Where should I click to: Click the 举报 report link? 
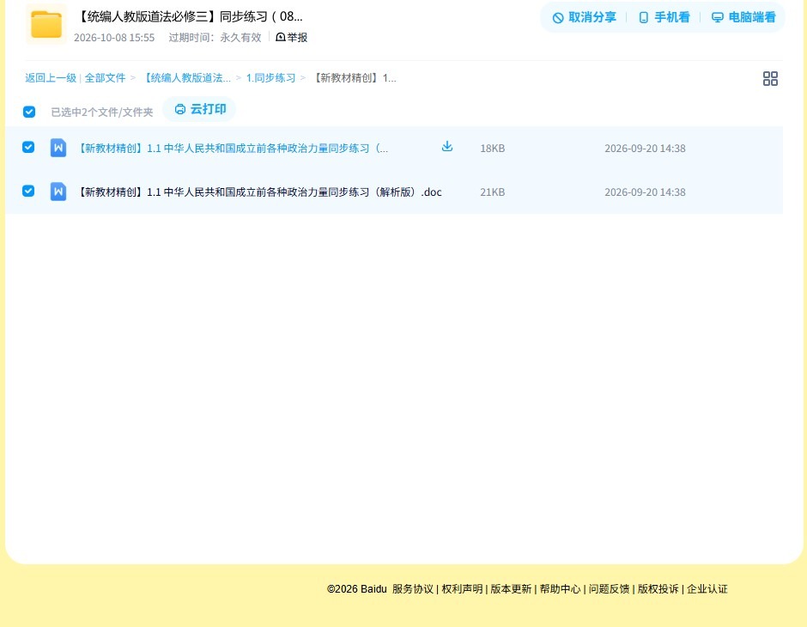[x=292, y=37]
